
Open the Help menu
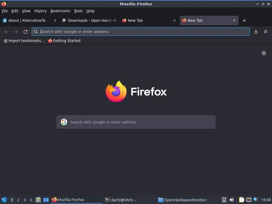pos(90,11)
